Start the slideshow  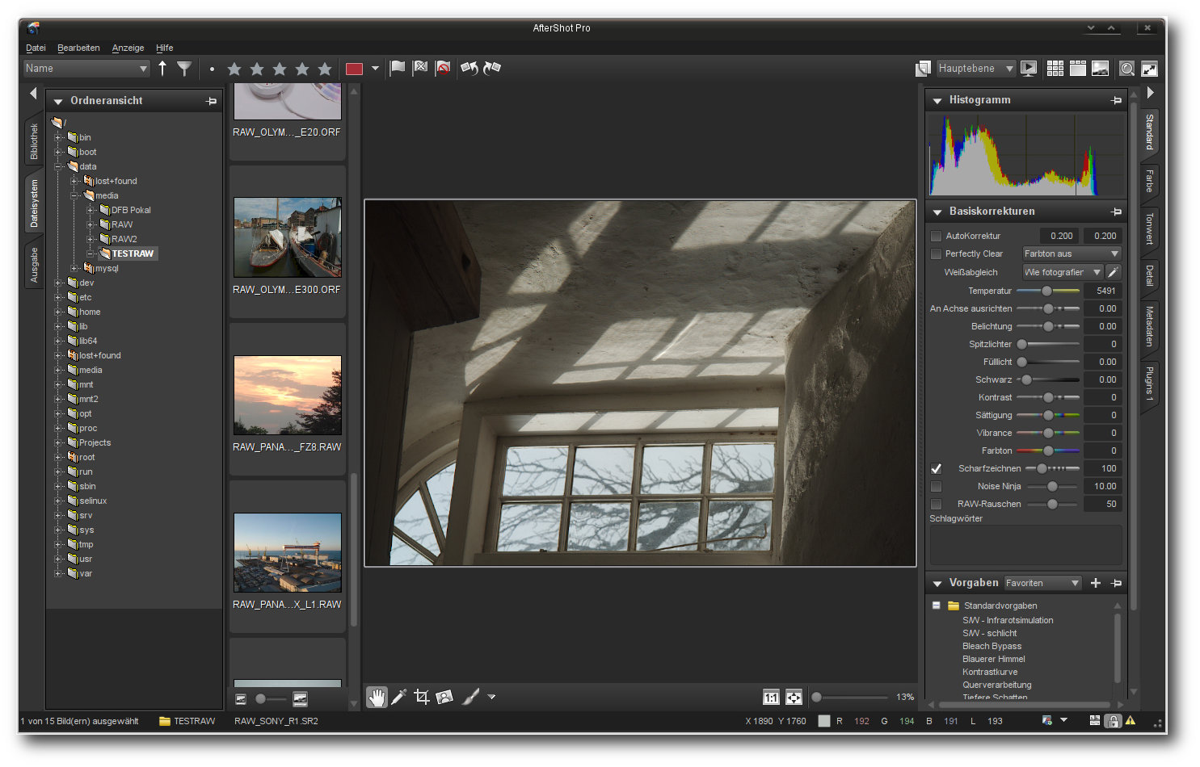click(x=1029, y=69)
